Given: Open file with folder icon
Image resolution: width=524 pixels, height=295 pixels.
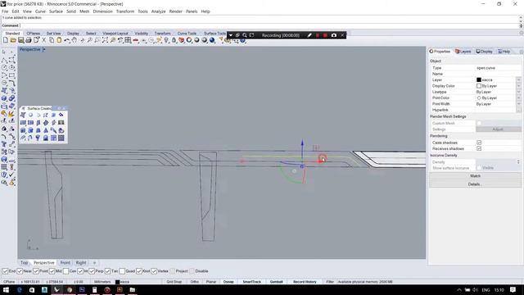Looking at the screenshot, I should pyautogui.click(x=13, y=40).
